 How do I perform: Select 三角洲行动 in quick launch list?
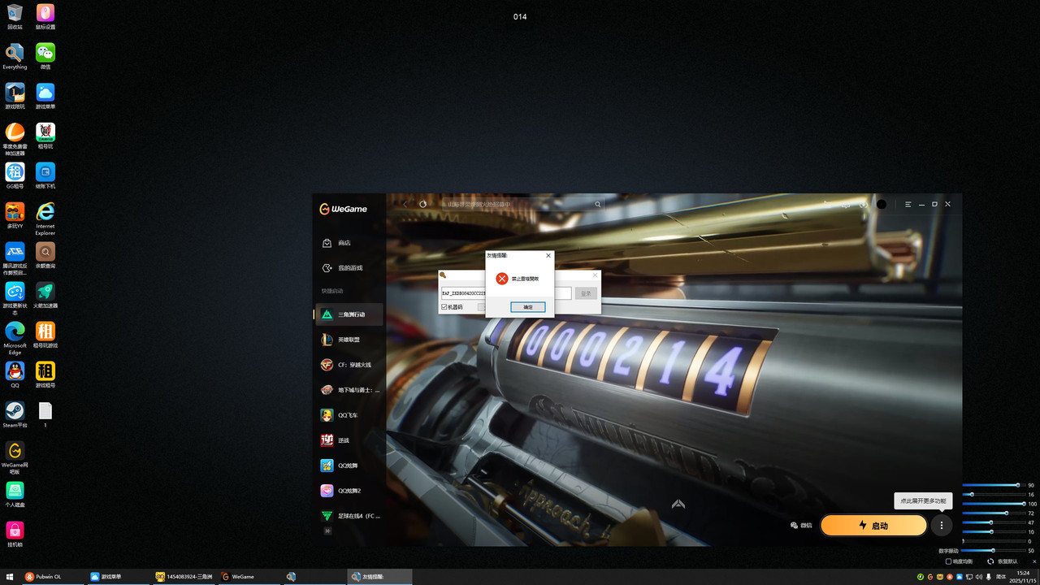pos(349,314)
